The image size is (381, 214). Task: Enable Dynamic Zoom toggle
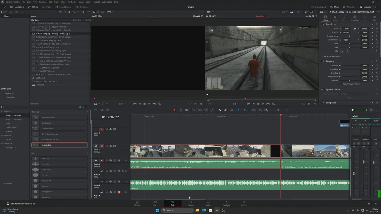click(x=322, y=89)
